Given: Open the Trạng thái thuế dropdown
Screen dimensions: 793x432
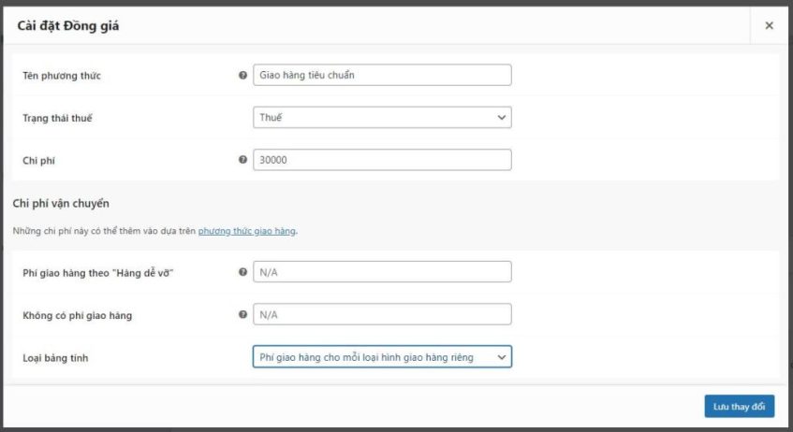Looking at the screenshot, I should tap(382, 118).
